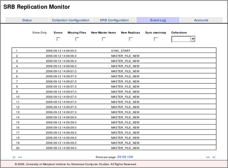
Task: Check the Missing Files filter
Action: 77,39
